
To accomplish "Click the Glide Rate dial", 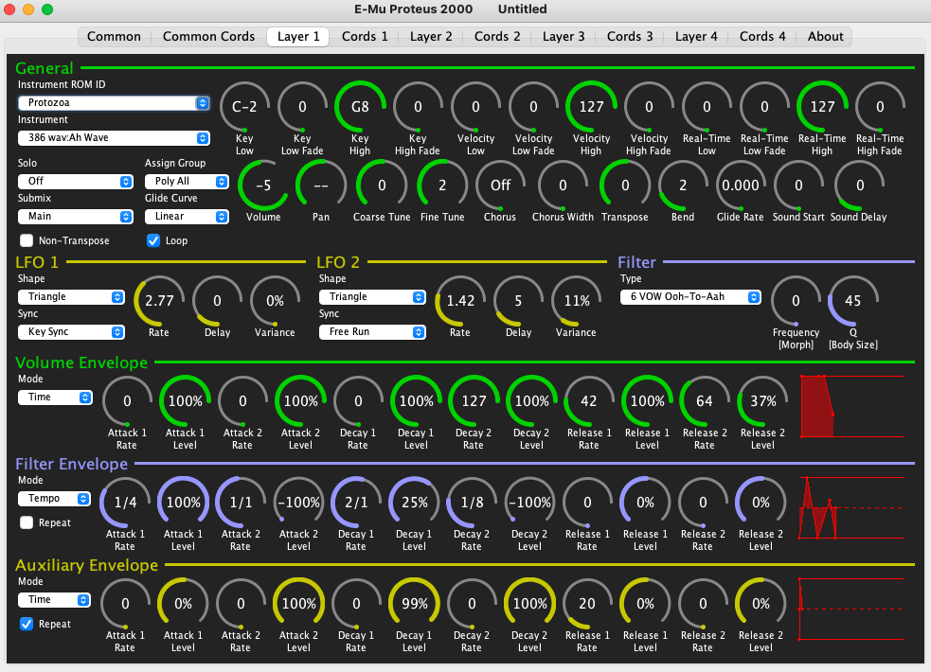I will click(x=741, y=186).
